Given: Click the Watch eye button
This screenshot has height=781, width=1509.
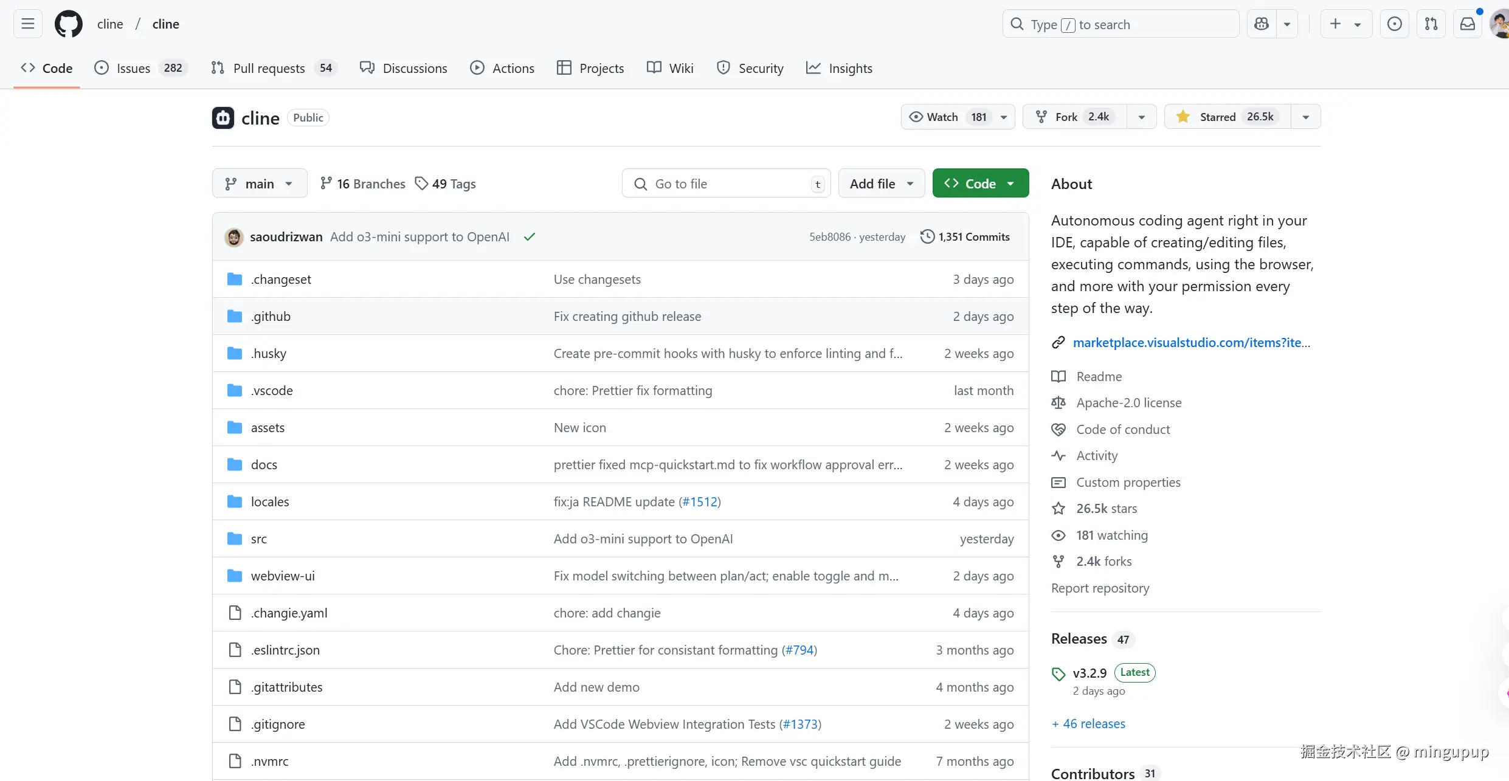Looking at the screenshot, I should 942,117.
